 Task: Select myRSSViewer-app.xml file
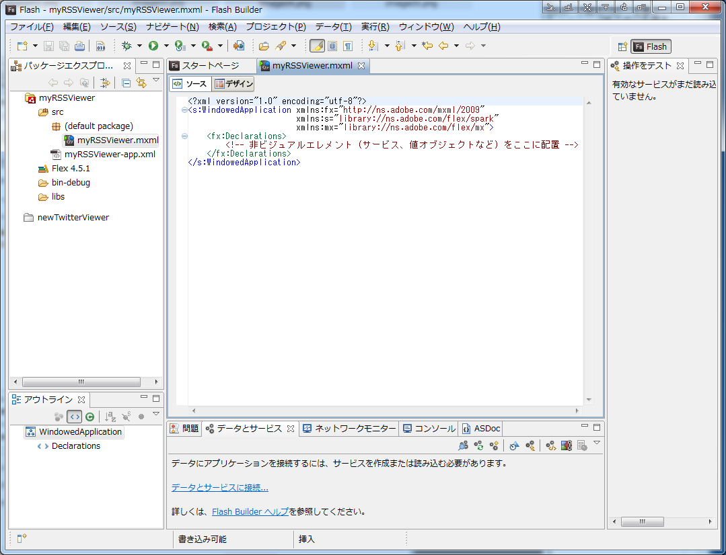coord(110,154)
